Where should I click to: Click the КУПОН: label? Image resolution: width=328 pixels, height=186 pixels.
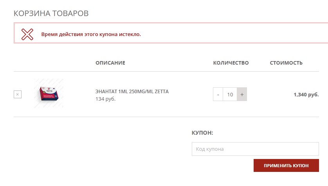click(x=202, y=133)
